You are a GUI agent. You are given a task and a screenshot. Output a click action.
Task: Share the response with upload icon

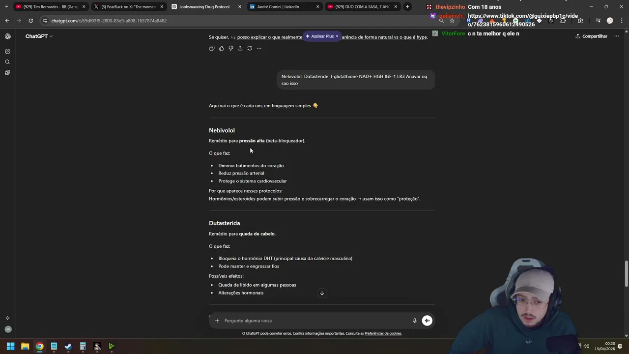pyautogui.click(x=240, y=48)
